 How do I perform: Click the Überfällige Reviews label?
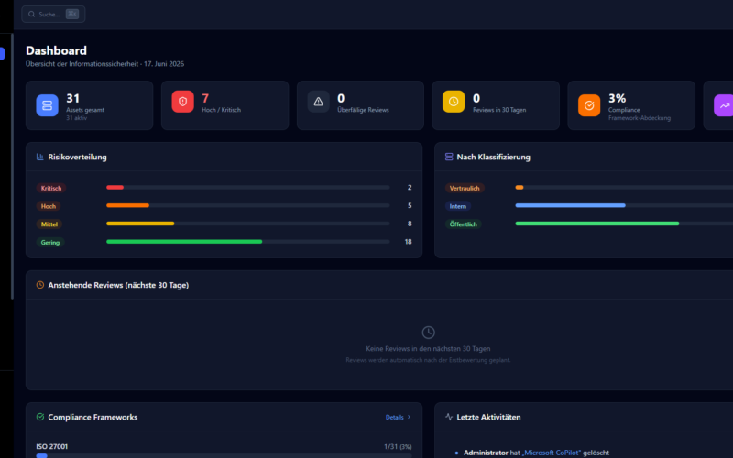pyautogui.click(x=363, y=110)
